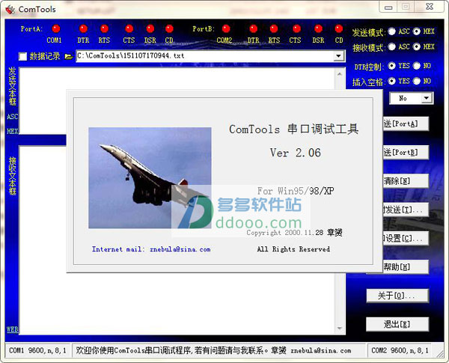Click inside the receive text box area
Image resolution: width=449 pixels, height=363 pixels.
pos(177,302)
